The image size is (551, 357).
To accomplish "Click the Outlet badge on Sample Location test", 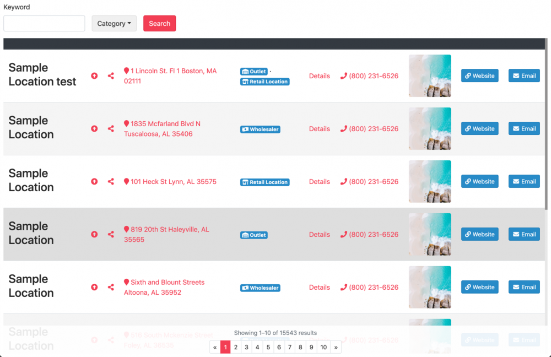I will click(x=253, y=71).
